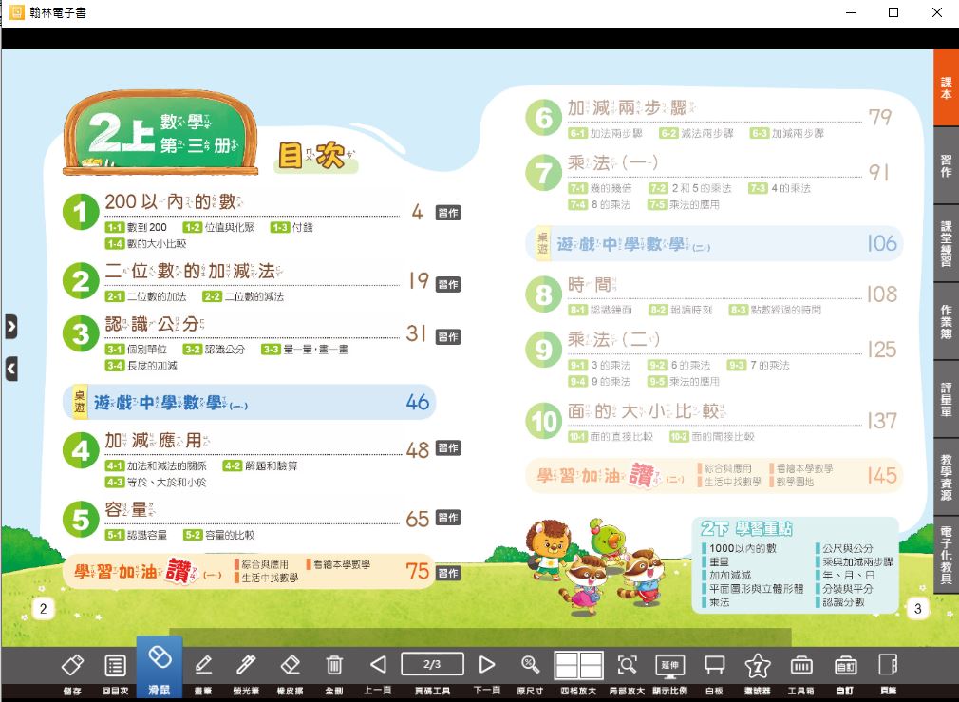
Task: Click section 5-2 容量的比較
Action: click(x=219, y=535)
